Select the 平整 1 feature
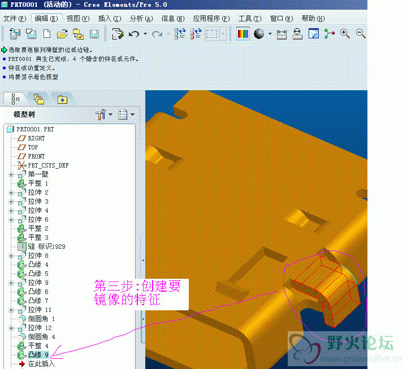This screenshot has height=369, width=407. 38,183
